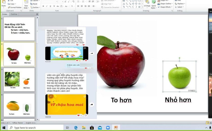Open the Columns button
Screen dimensions: 212x131
[x=94, y=6]
